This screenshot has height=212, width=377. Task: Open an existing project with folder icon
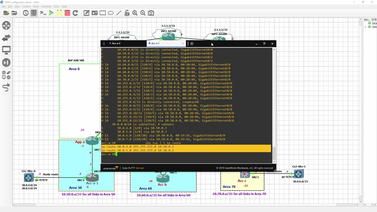[x=14, y=13]
